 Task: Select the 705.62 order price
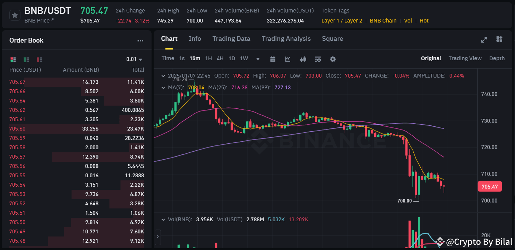(x=17, y=110)
